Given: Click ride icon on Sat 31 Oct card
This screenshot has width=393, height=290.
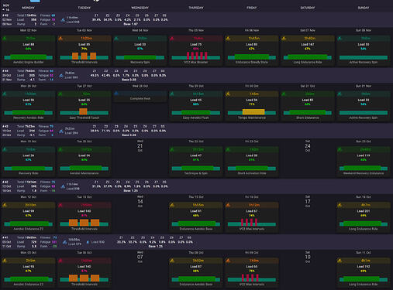Looking at the screenshot, I should point(284,94).
